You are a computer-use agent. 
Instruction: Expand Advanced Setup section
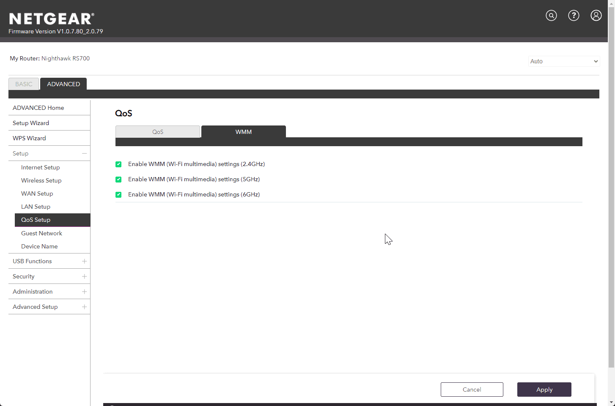84,307
